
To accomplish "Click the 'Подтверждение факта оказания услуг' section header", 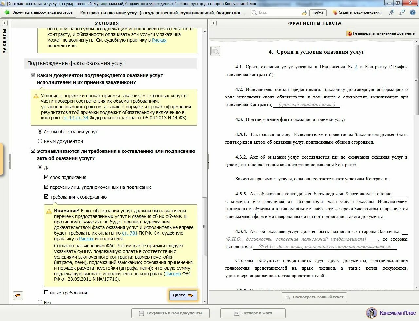I will click(111, 63).
